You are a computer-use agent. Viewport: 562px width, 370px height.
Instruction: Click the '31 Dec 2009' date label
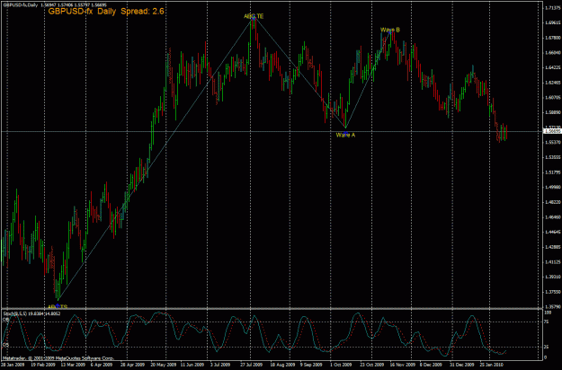(x=462, y=365)
